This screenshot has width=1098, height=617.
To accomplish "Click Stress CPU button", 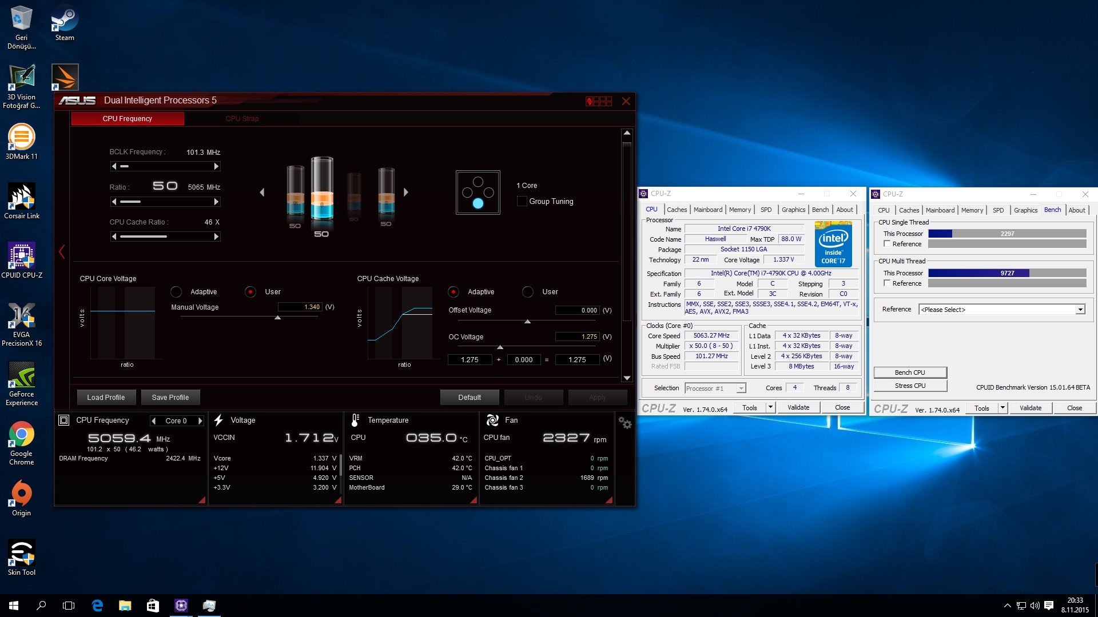I will point(910,386).
